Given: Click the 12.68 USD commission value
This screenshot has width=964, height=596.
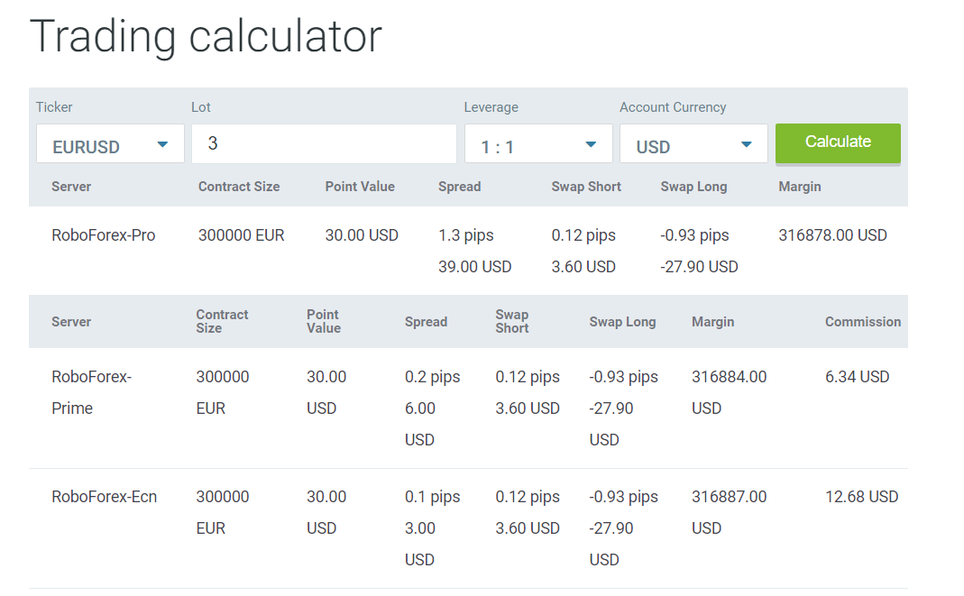Looking at the screenshot, I should coord(861,497).
